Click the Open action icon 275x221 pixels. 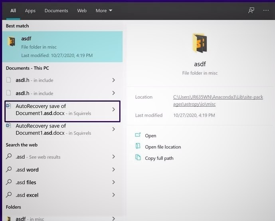click(x=138, y=135)
